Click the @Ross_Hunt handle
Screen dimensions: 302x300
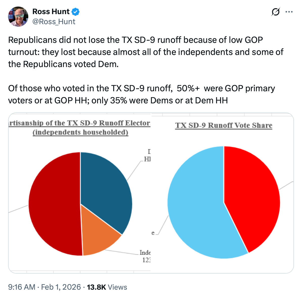pos(54,22)
